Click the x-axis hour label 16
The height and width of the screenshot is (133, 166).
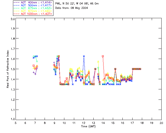point(123,123)
